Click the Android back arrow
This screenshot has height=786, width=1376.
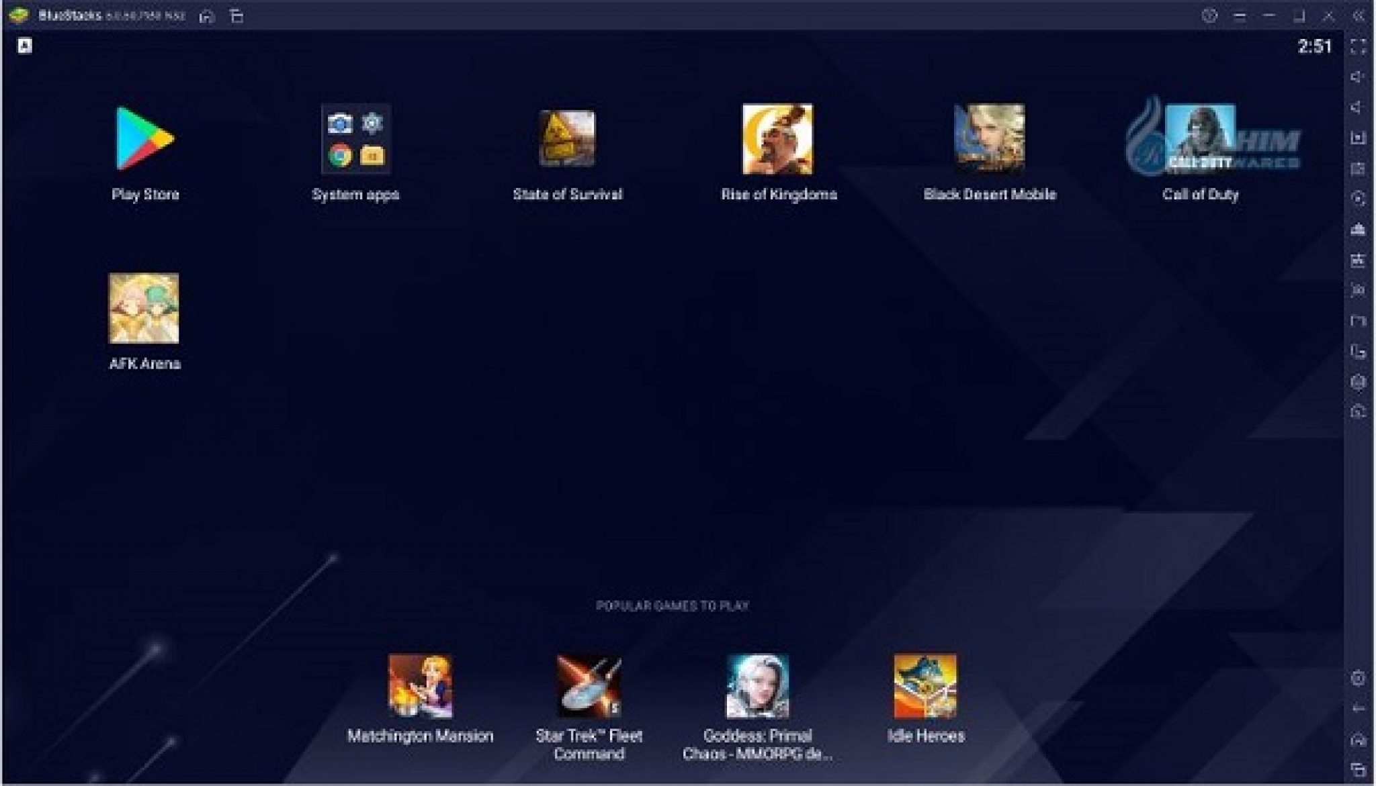[1358, 708]
